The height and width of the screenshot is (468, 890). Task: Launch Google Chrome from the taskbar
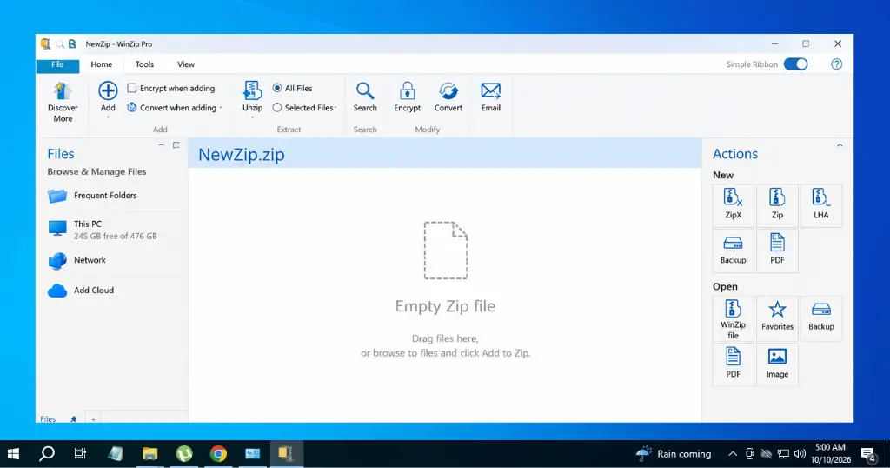pos(218,453)
